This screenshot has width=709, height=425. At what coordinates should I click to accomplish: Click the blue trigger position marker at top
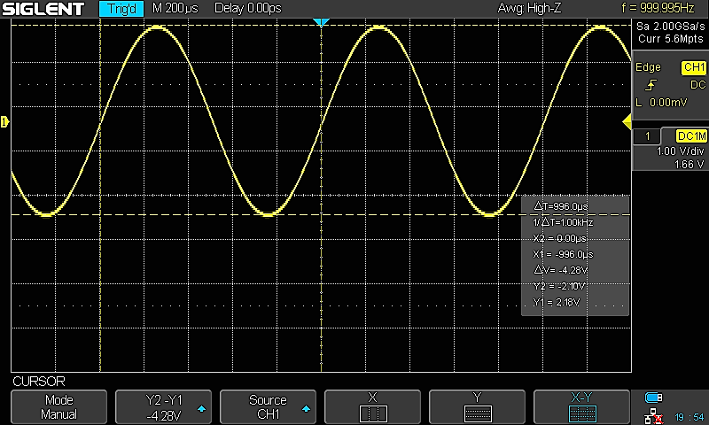[322, 22]
